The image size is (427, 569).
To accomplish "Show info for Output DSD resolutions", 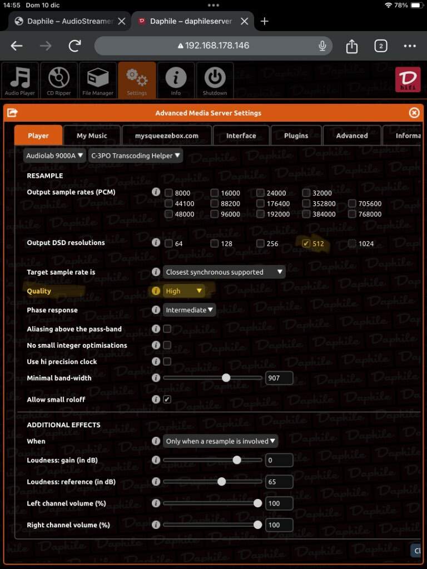I will click(156, 242).
